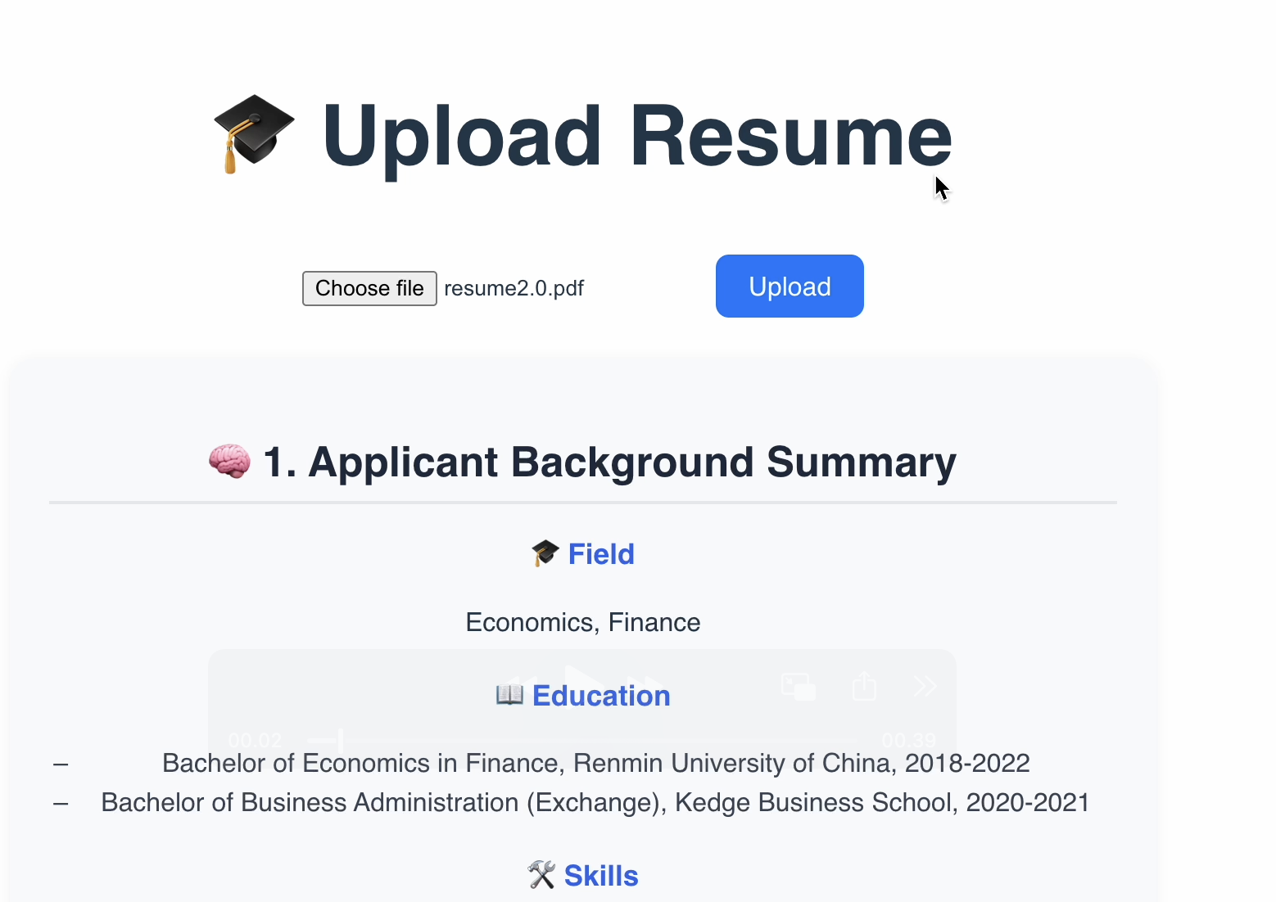Click the share icon in video overlay
This screenshot has width=1276, height=902.
[864, 685]
